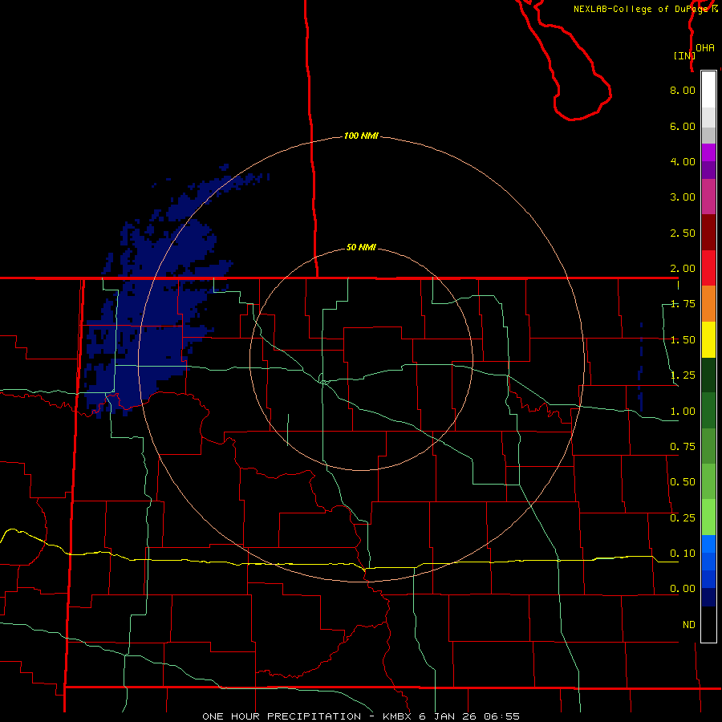The image size is (722, 722).
Task: Pick the black ND legend swatch
Action: pos(708,624)
